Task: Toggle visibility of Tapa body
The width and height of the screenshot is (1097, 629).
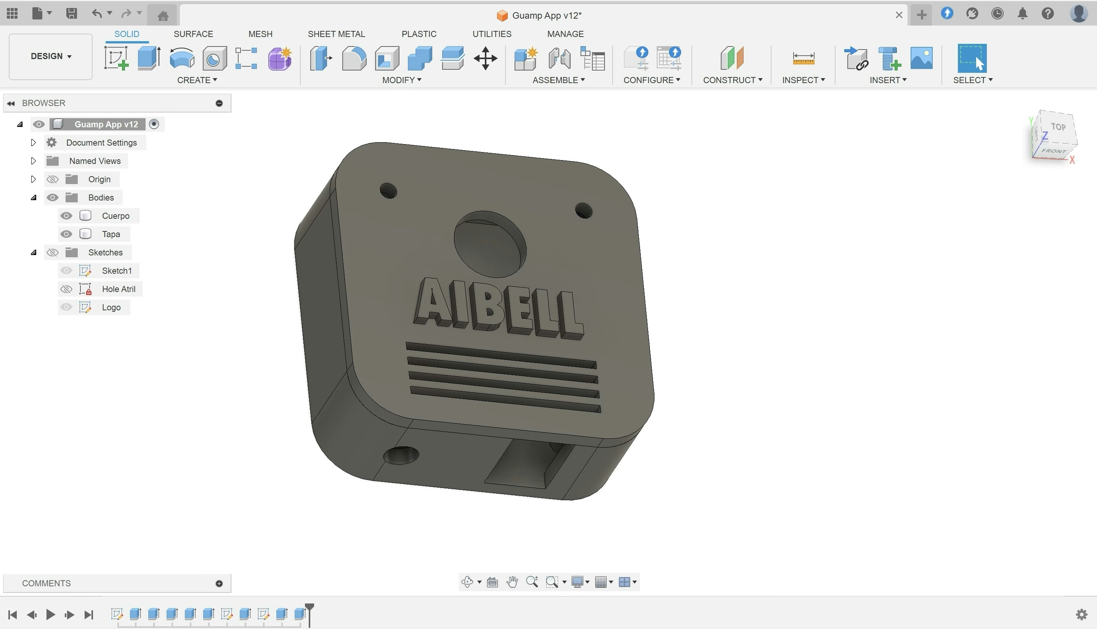Action: [66, 234]
